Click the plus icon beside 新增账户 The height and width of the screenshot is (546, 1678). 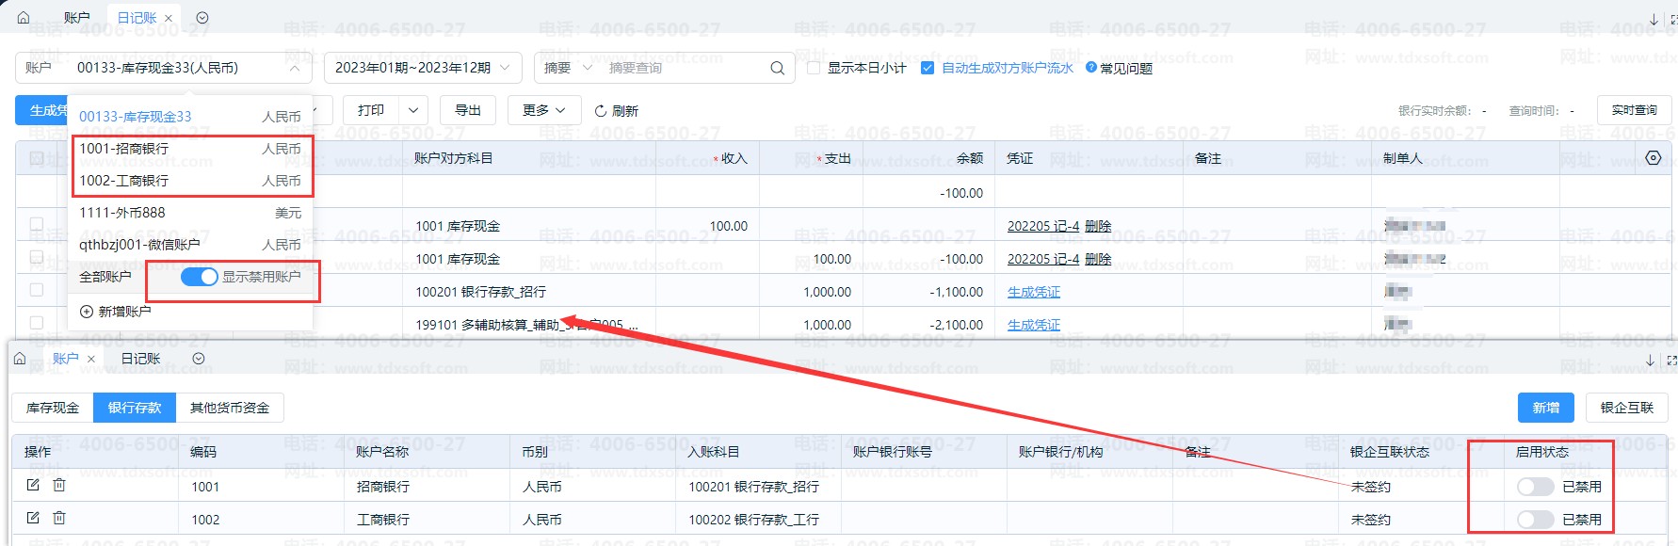(x=87, y=312)
